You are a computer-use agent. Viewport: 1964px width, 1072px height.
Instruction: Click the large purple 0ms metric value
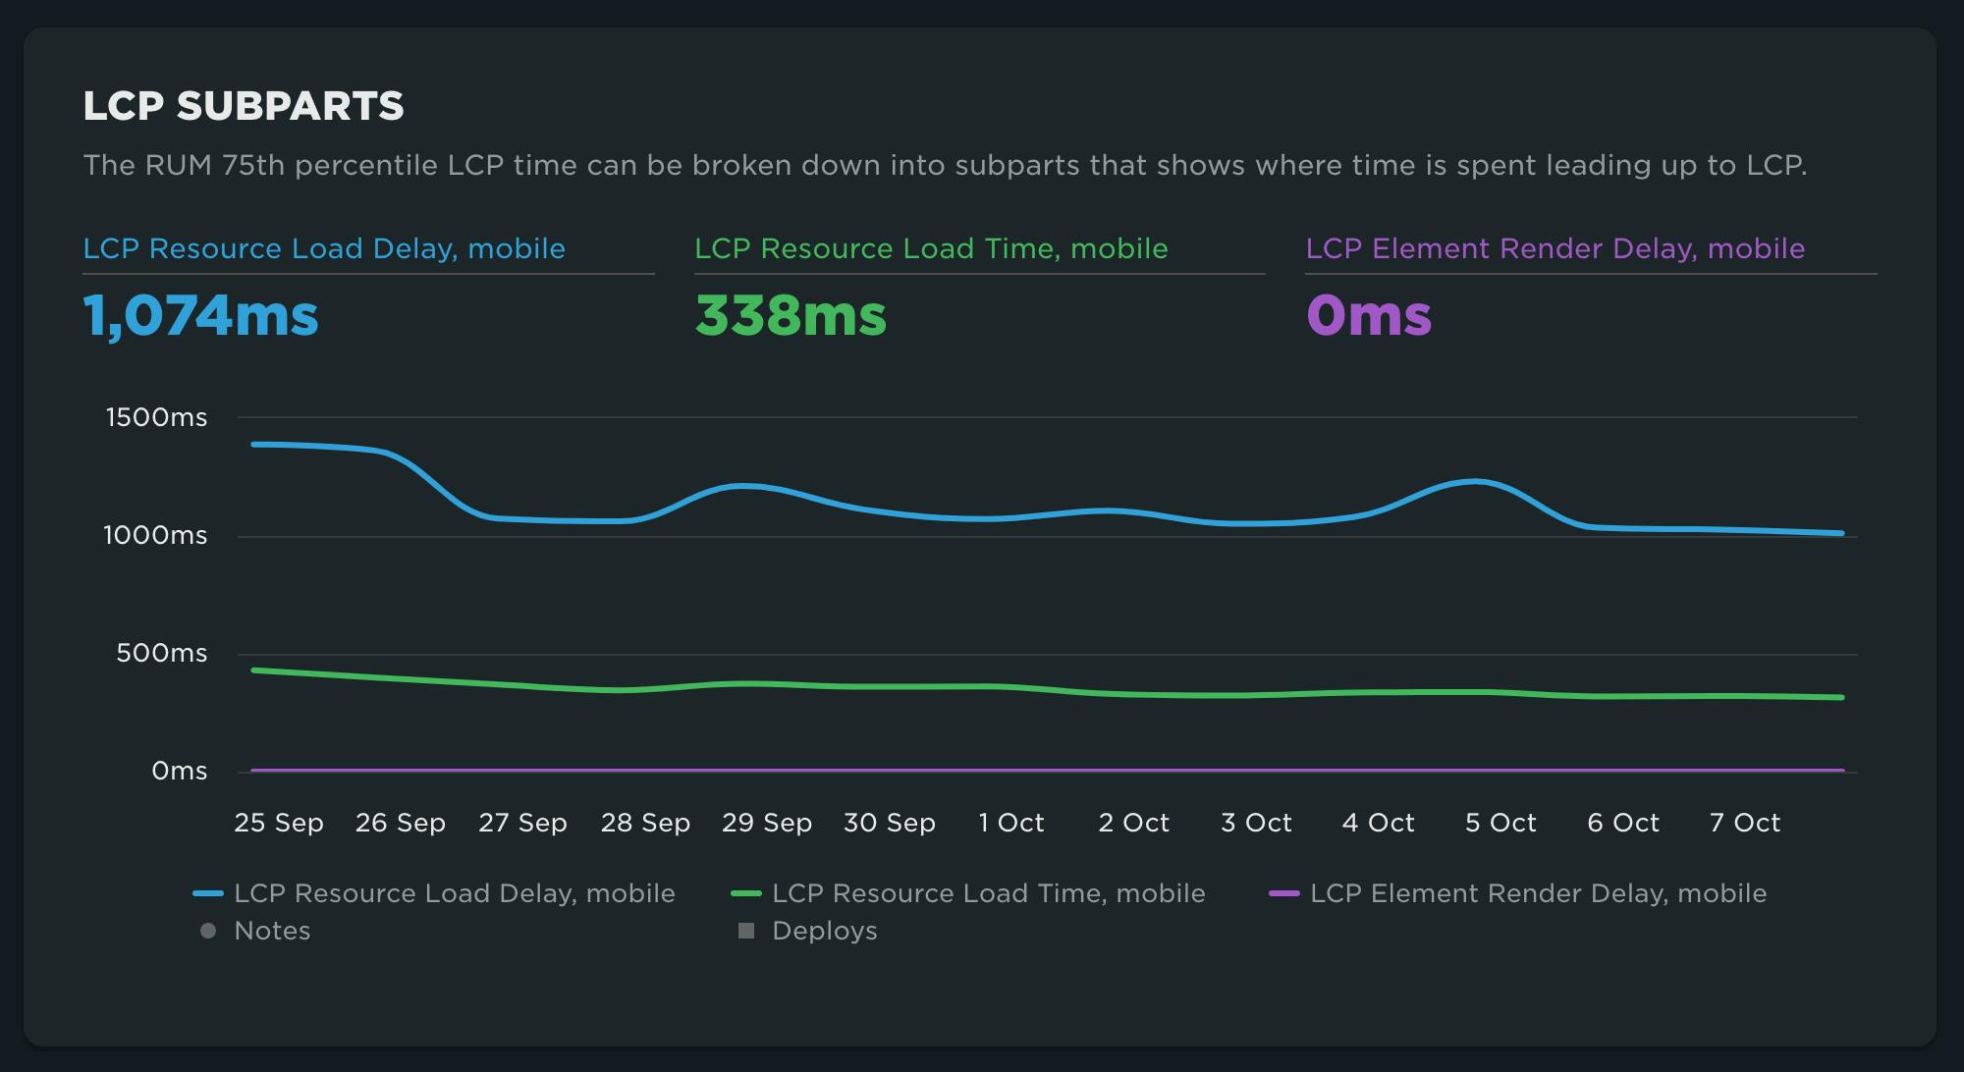(1369, 316)
